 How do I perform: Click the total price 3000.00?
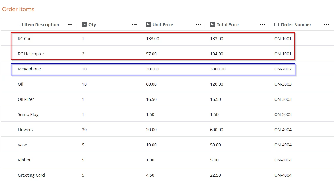click(x=218, y=69)
